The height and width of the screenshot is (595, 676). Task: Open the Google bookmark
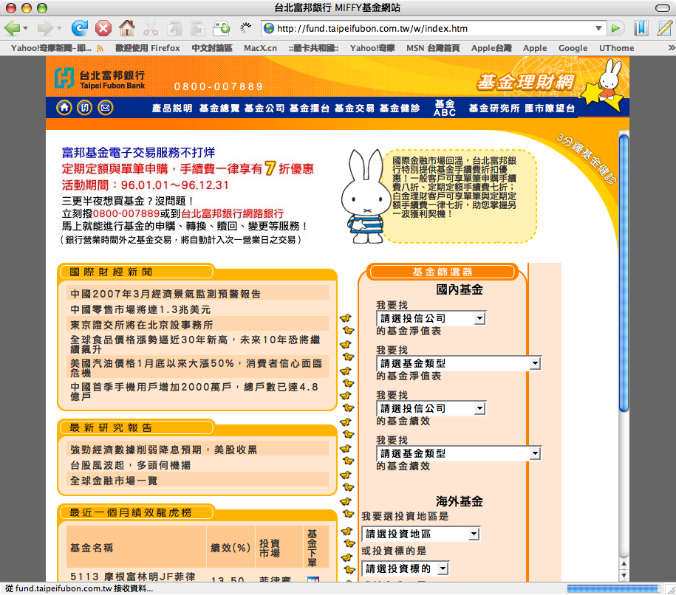573,48
